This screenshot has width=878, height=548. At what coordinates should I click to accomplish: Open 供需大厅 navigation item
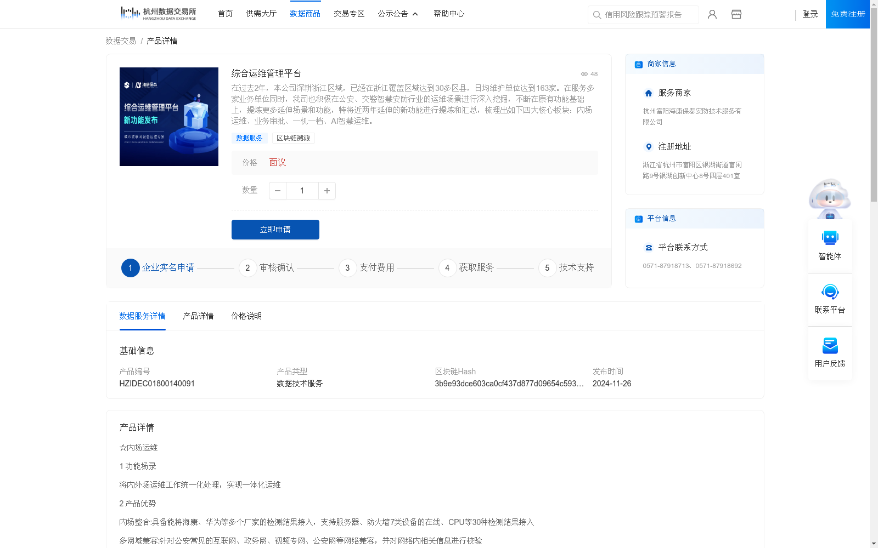coord(261,14)
